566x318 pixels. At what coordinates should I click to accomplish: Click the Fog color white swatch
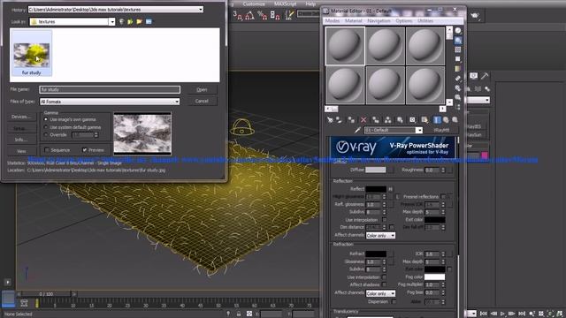pyautogui.click(x=434, y=276)
